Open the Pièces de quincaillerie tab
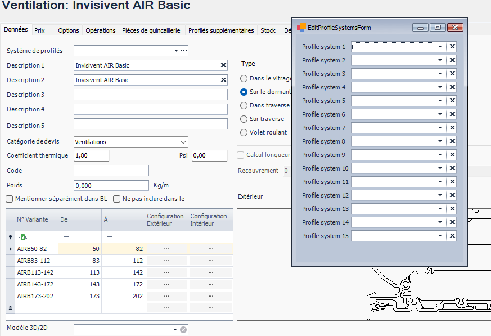 click(x=151, y=30)
